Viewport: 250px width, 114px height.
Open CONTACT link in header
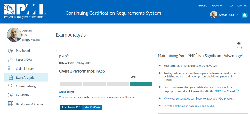[242, 6]
